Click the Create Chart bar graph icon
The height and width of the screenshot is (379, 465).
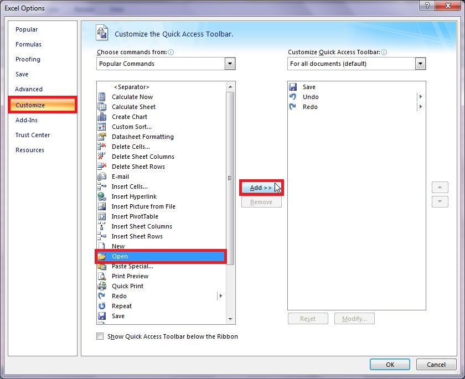(102, 117)
